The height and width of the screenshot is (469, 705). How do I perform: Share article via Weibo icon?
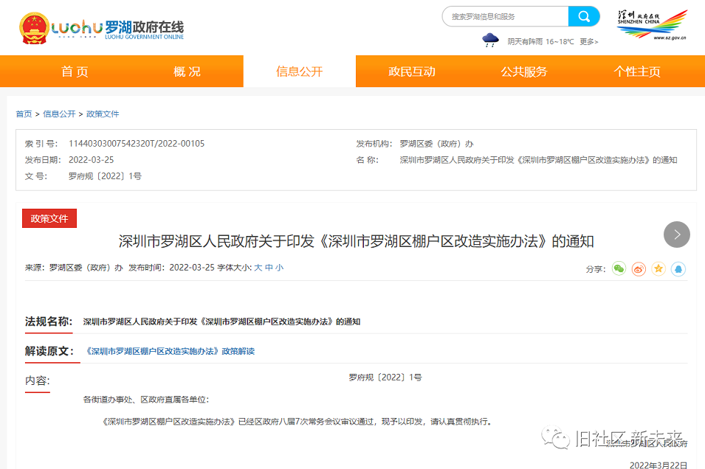click(639, 269)
